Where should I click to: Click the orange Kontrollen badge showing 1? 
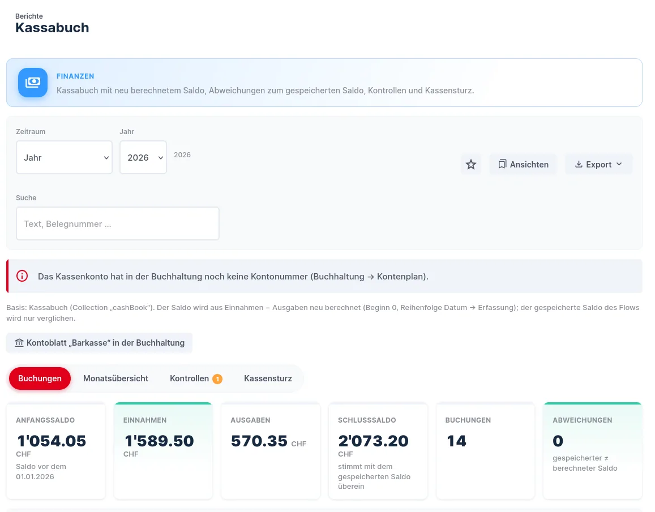[217, 379]
